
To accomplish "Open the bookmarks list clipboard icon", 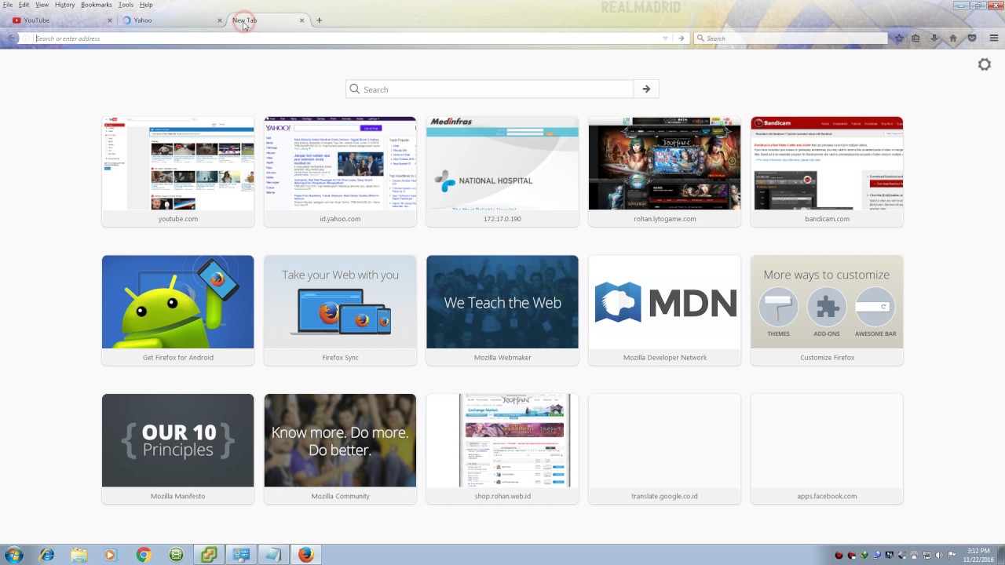I will (915, 38).
